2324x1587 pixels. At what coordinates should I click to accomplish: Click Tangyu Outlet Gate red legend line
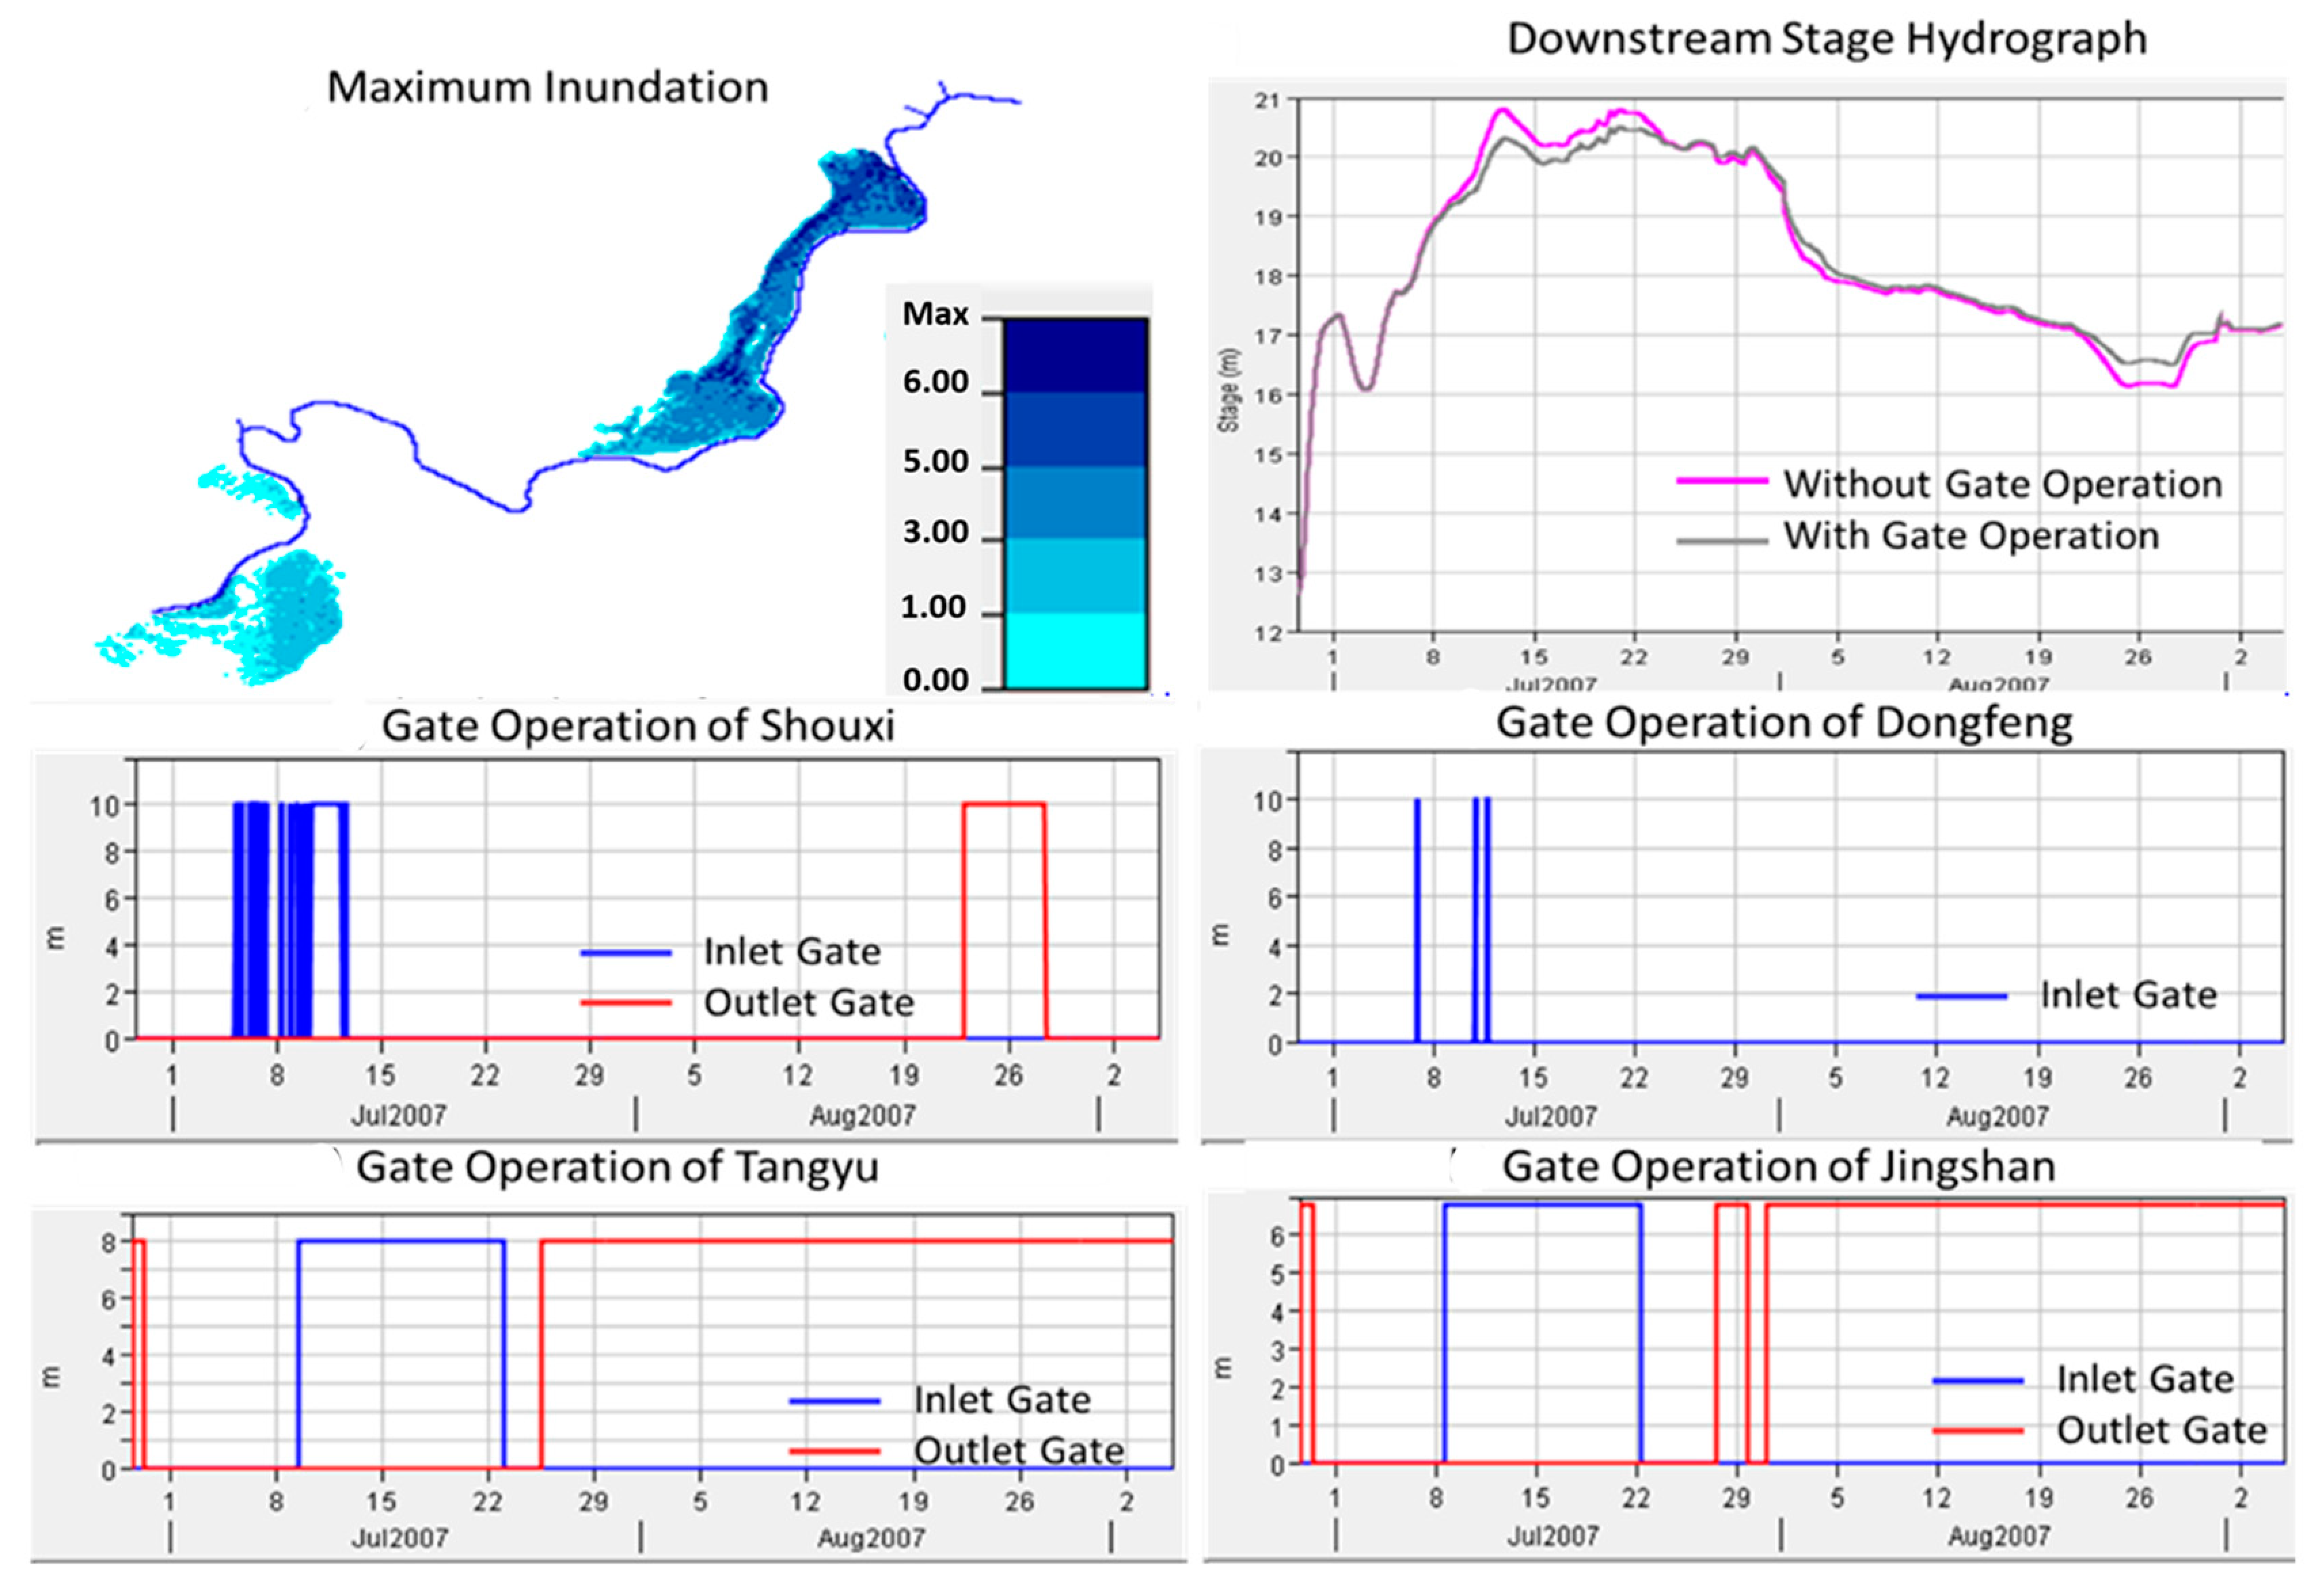click(834, 1451)
